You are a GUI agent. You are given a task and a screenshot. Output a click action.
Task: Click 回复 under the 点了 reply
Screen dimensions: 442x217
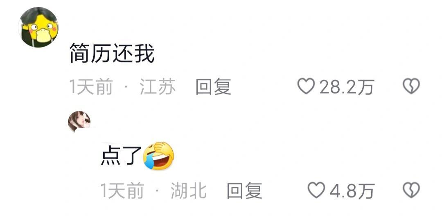pos(244,190)
